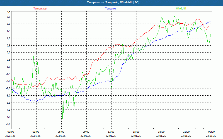223x139 pixels.
Task: Click the -4,0 y-axis value
Action: point(8,110)
